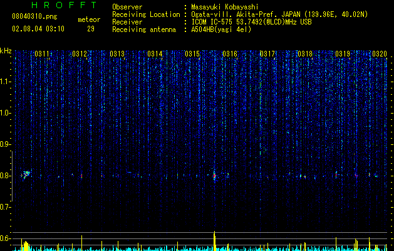Click the bright meteor echo cluster before 0311

pyautogui.click(x=26, y=174)
